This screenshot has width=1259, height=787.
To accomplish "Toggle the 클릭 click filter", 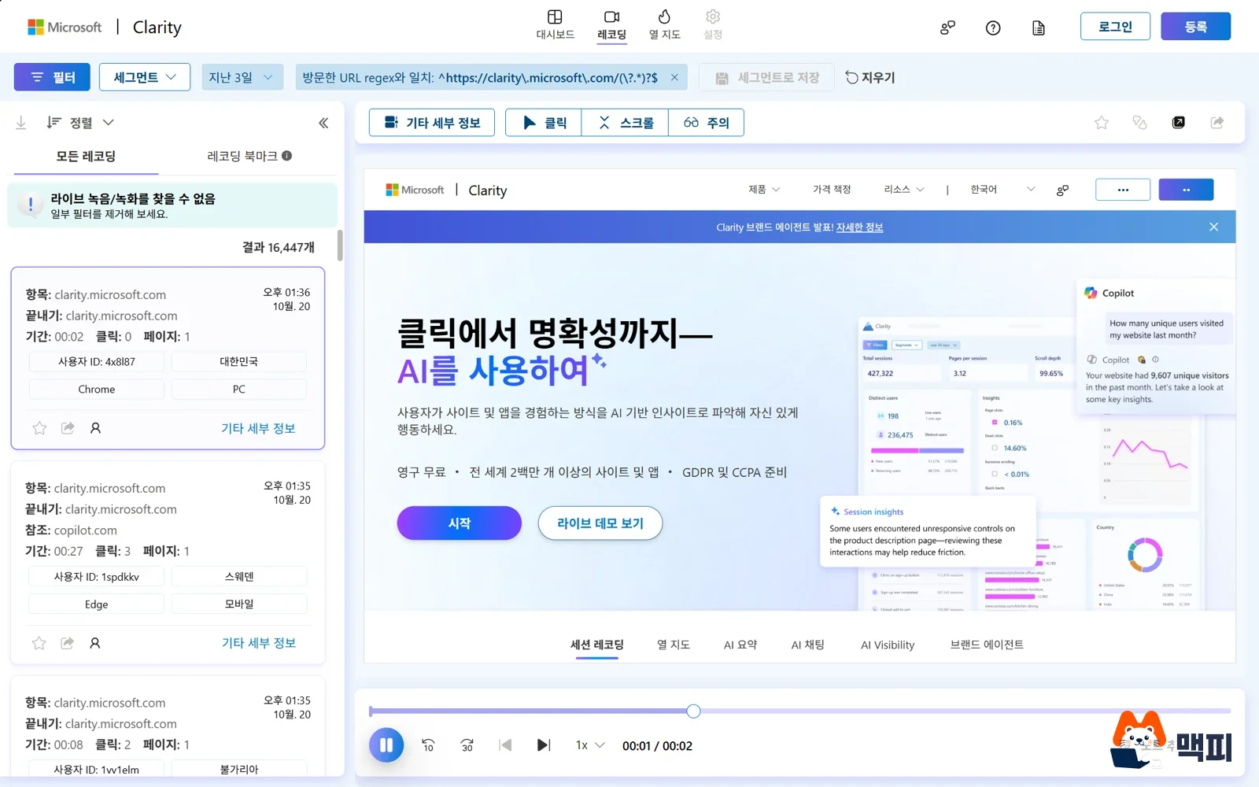I will [x=544, y=122].
